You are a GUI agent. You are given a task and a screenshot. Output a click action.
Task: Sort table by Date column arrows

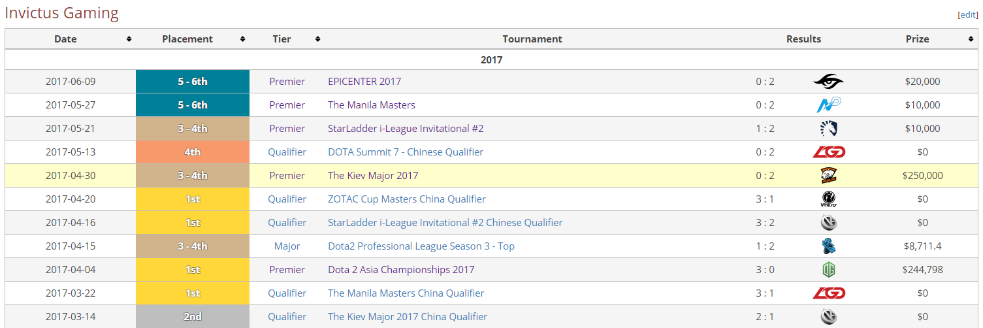pyautogui.click(x=129, y=39)
